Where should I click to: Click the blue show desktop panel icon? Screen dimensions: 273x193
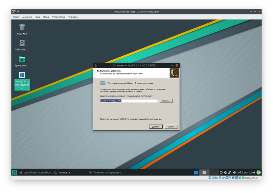[x=196, y=172]
